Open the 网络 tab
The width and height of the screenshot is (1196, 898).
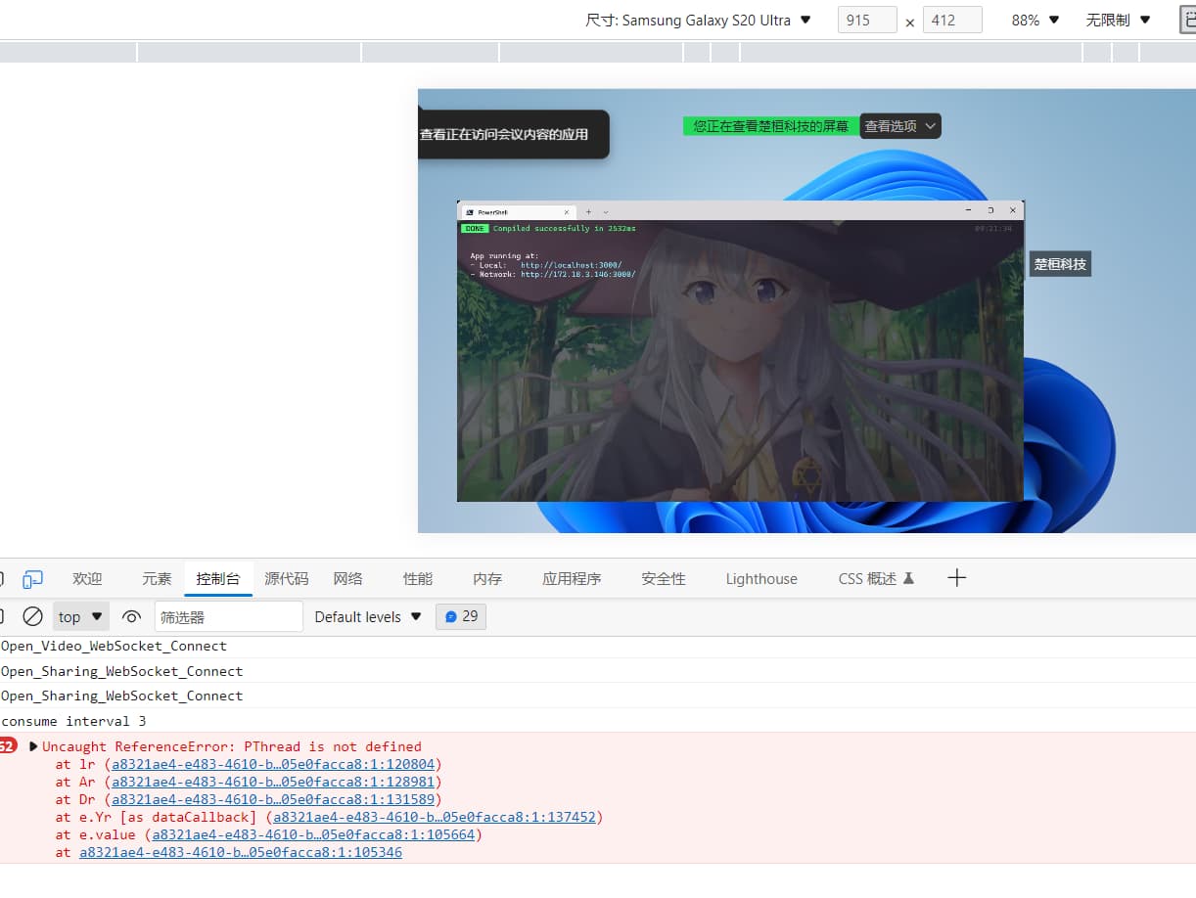(347, 579)
